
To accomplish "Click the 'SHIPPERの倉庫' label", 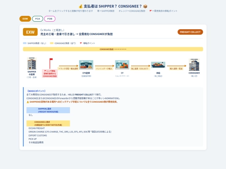I will click(32, 73).
